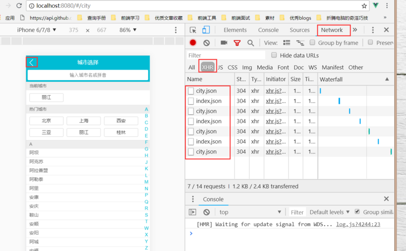Open the Network tab
Screen dimensions: 406x251
[x=332, y=30]
